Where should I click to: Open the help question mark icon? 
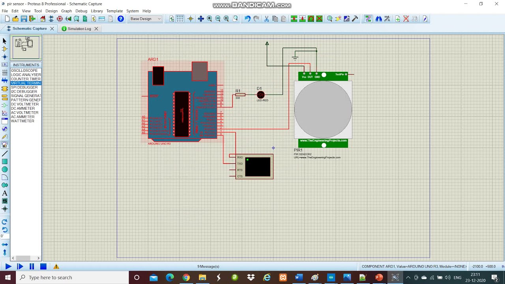pos(121,19)
